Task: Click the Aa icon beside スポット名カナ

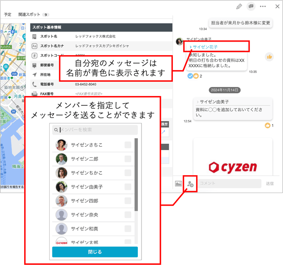Action: point(34,46)
